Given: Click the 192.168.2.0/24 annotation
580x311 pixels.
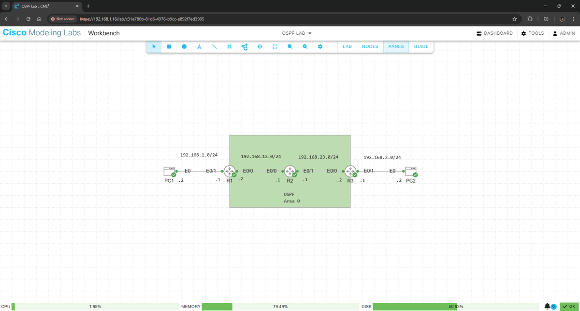Looking at the screenshot, I should [x=382, y=157].
